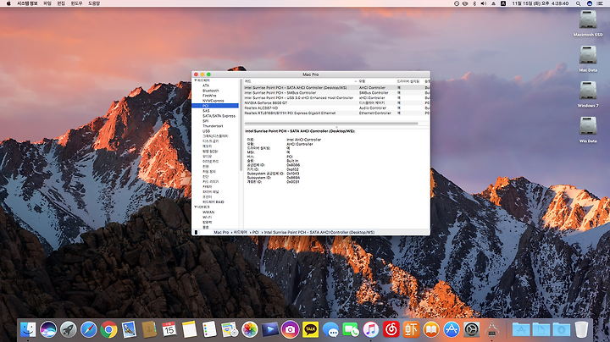610x342 pixels.
Task: Open the Notification Center list icon
Action: (x=600, y=3)
